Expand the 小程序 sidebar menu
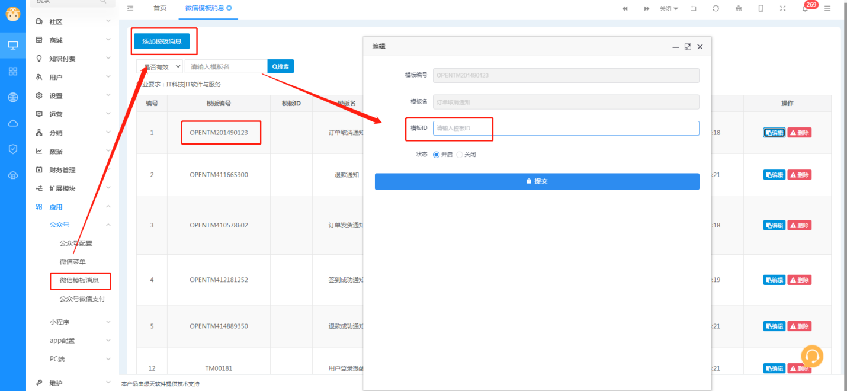 click(x=73, y=322)
